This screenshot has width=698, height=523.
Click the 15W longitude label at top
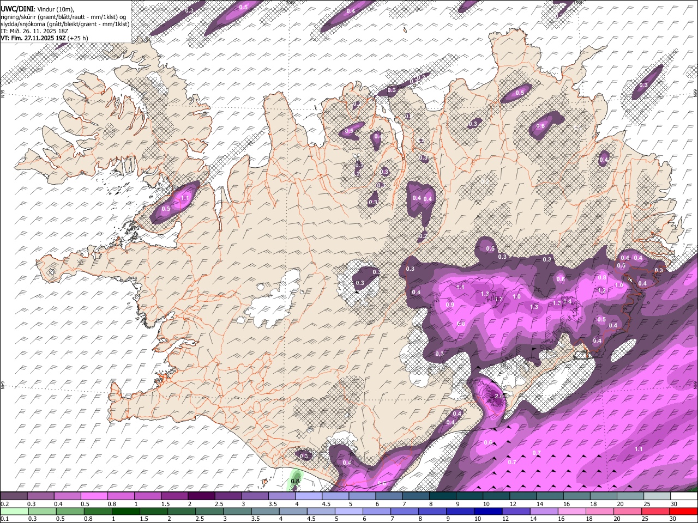[x=577, y=3]
